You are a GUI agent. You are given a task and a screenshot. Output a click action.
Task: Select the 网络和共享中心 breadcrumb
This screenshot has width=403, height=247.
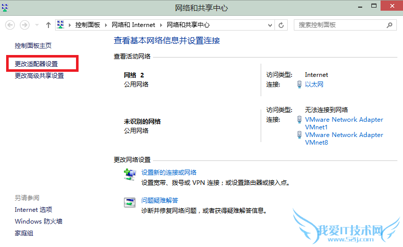tap(188, 25)
